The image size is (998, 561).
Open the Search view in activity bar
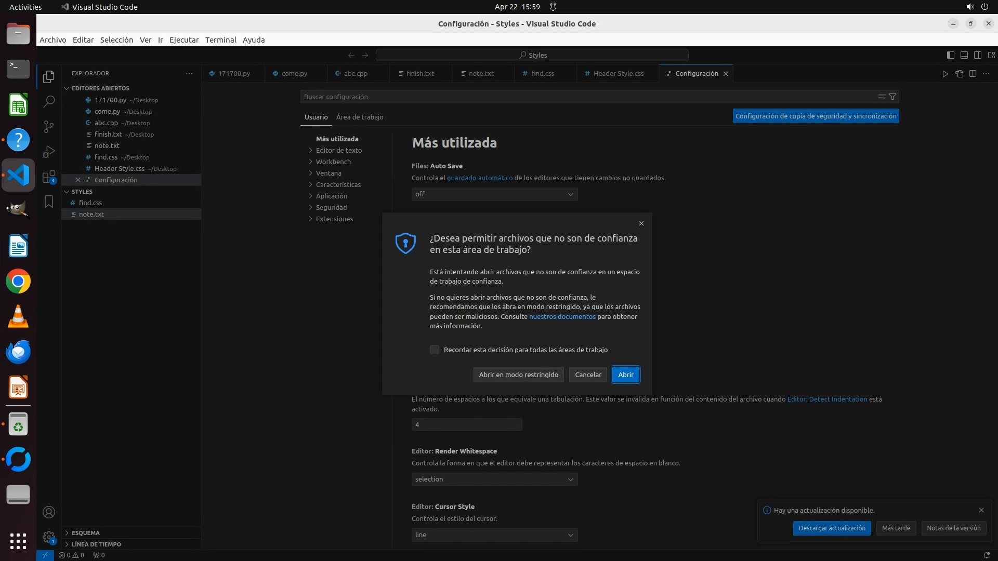[x=49, y=101]
